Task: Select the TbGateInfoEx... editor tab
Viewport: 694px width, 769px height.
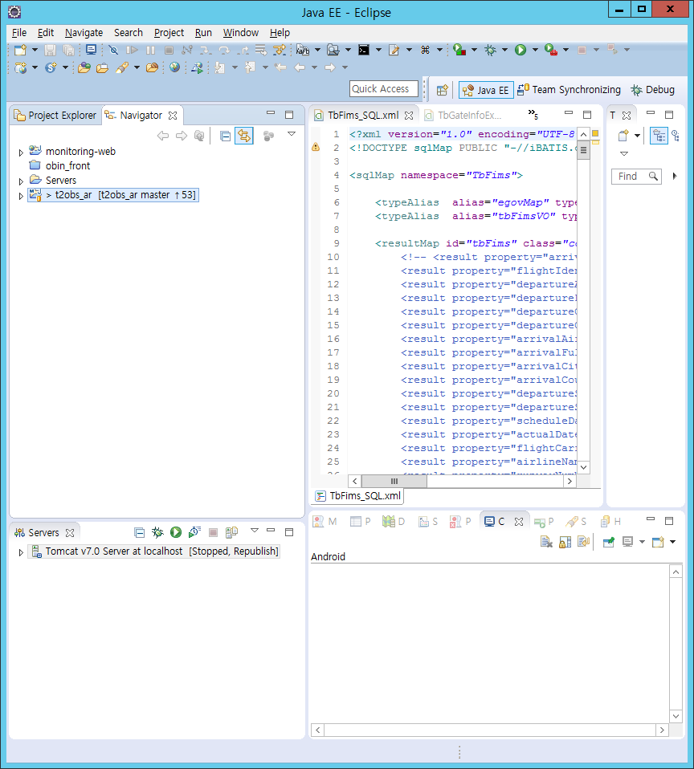Action: click(463, 116)
